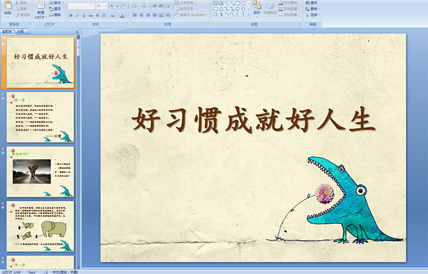Open the font name dropdown
Image resolution: width=428 pixels, height=274 pixels.
(x=94, y=6)
